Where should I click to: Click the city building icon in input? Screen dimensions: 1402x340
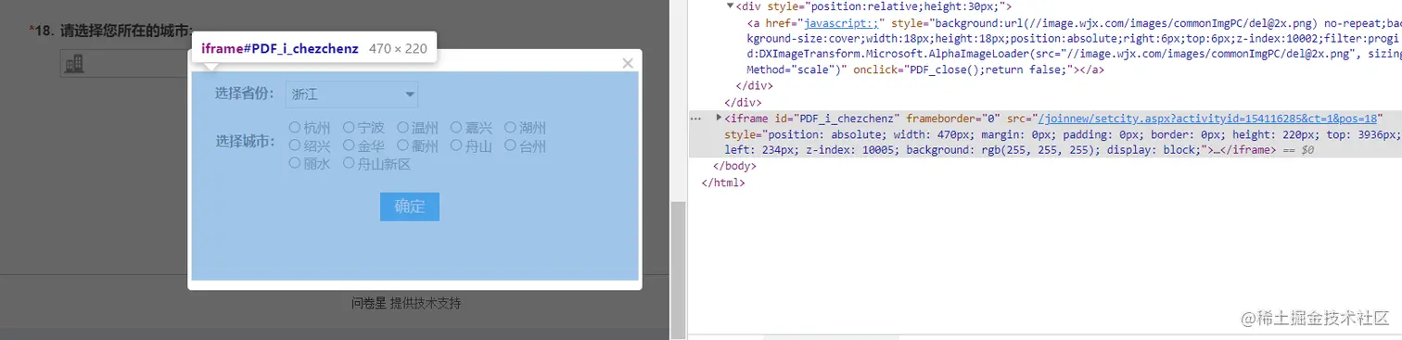coord(73,63)
